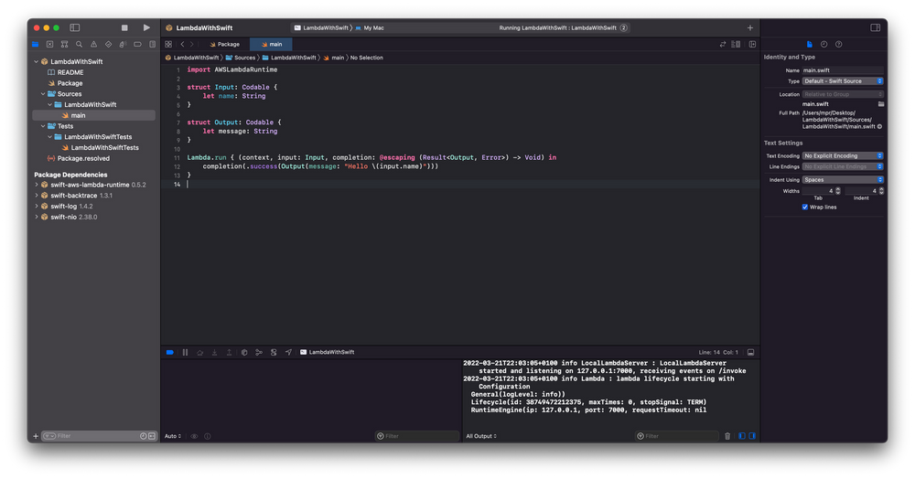Reveal full path in Finder arrow icon
Screen dimensions: 915x479
tap(879, 126)
